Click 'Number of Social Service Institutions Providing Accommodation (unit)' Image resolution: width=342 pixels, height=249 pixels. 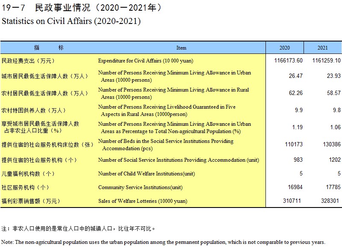(x=179, y=160)
